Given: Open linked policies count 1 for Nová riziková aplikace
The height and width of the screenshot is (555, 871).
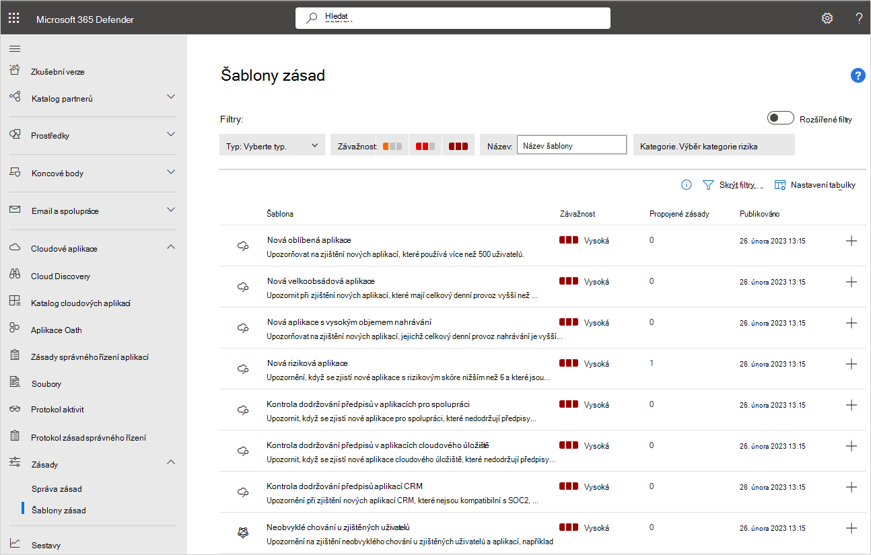Looking at the screenshot, I should coord(652,363).
